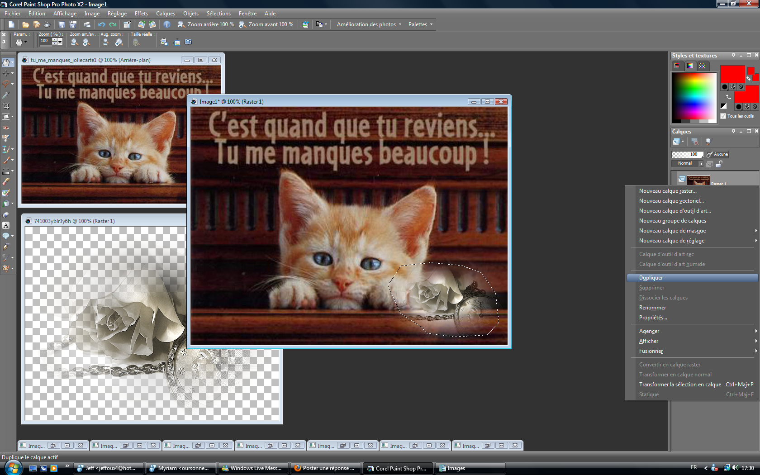This screenshot has height=475, width=760.
Task: Open the Effets menu
Action: tap(141, 14)
